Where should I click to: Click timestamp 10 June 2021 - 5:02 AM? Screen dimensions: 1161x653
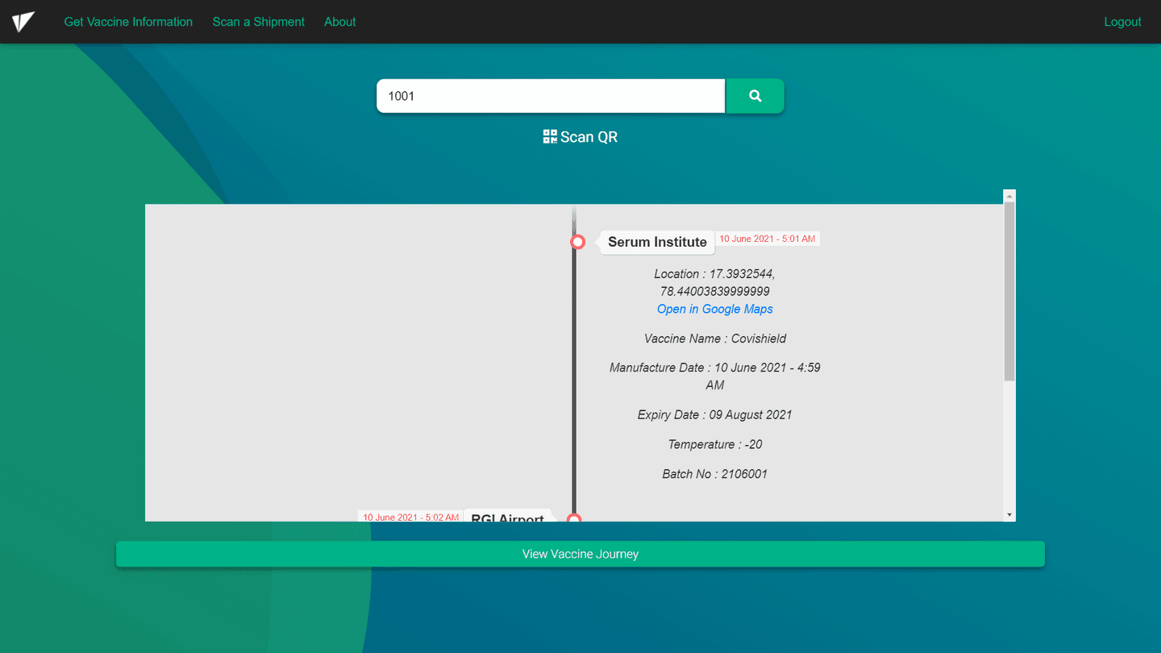(410, 517)
